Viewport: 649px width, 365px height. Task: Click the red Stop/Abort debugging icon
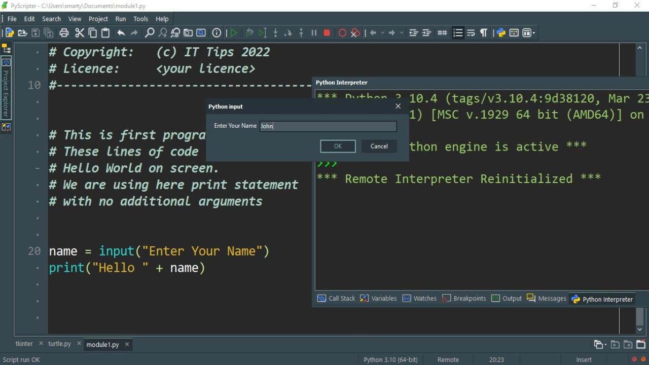tap(327, 33)
